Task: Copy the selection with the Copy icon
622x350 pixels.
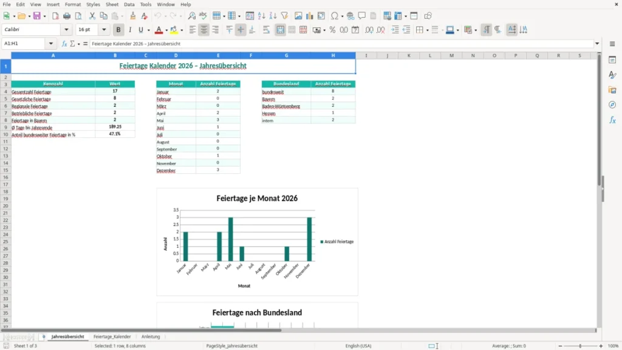Action: [x=103, y=16]
